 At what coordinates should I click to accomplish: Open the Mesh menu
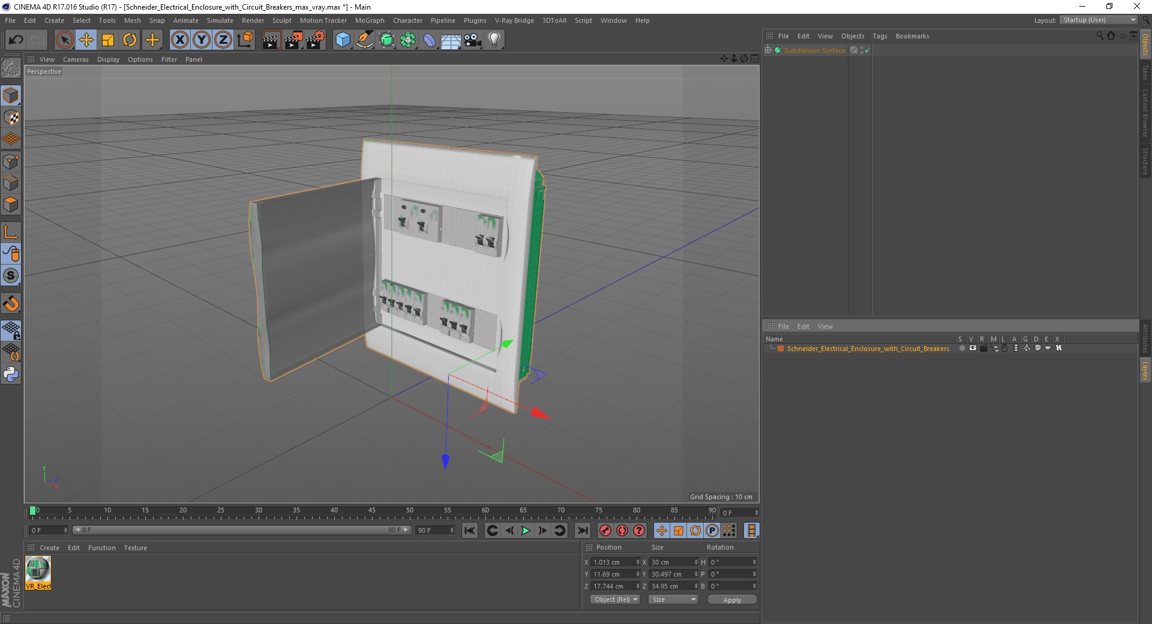tap(132, 20)
